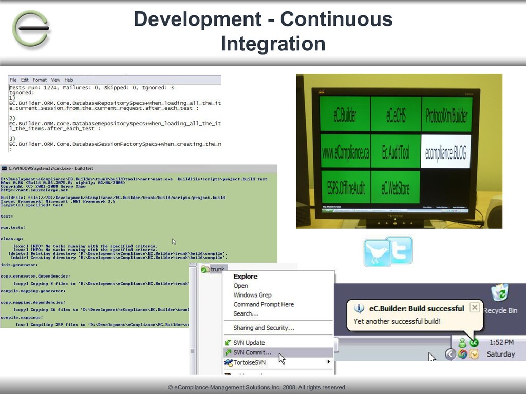Select the eC.Builder green build tile
This screenshot has height=394, width=526.
(x=345, y=114)
